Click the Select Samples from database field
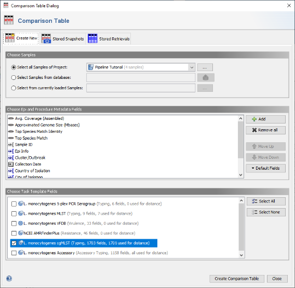 click(141, 77)
